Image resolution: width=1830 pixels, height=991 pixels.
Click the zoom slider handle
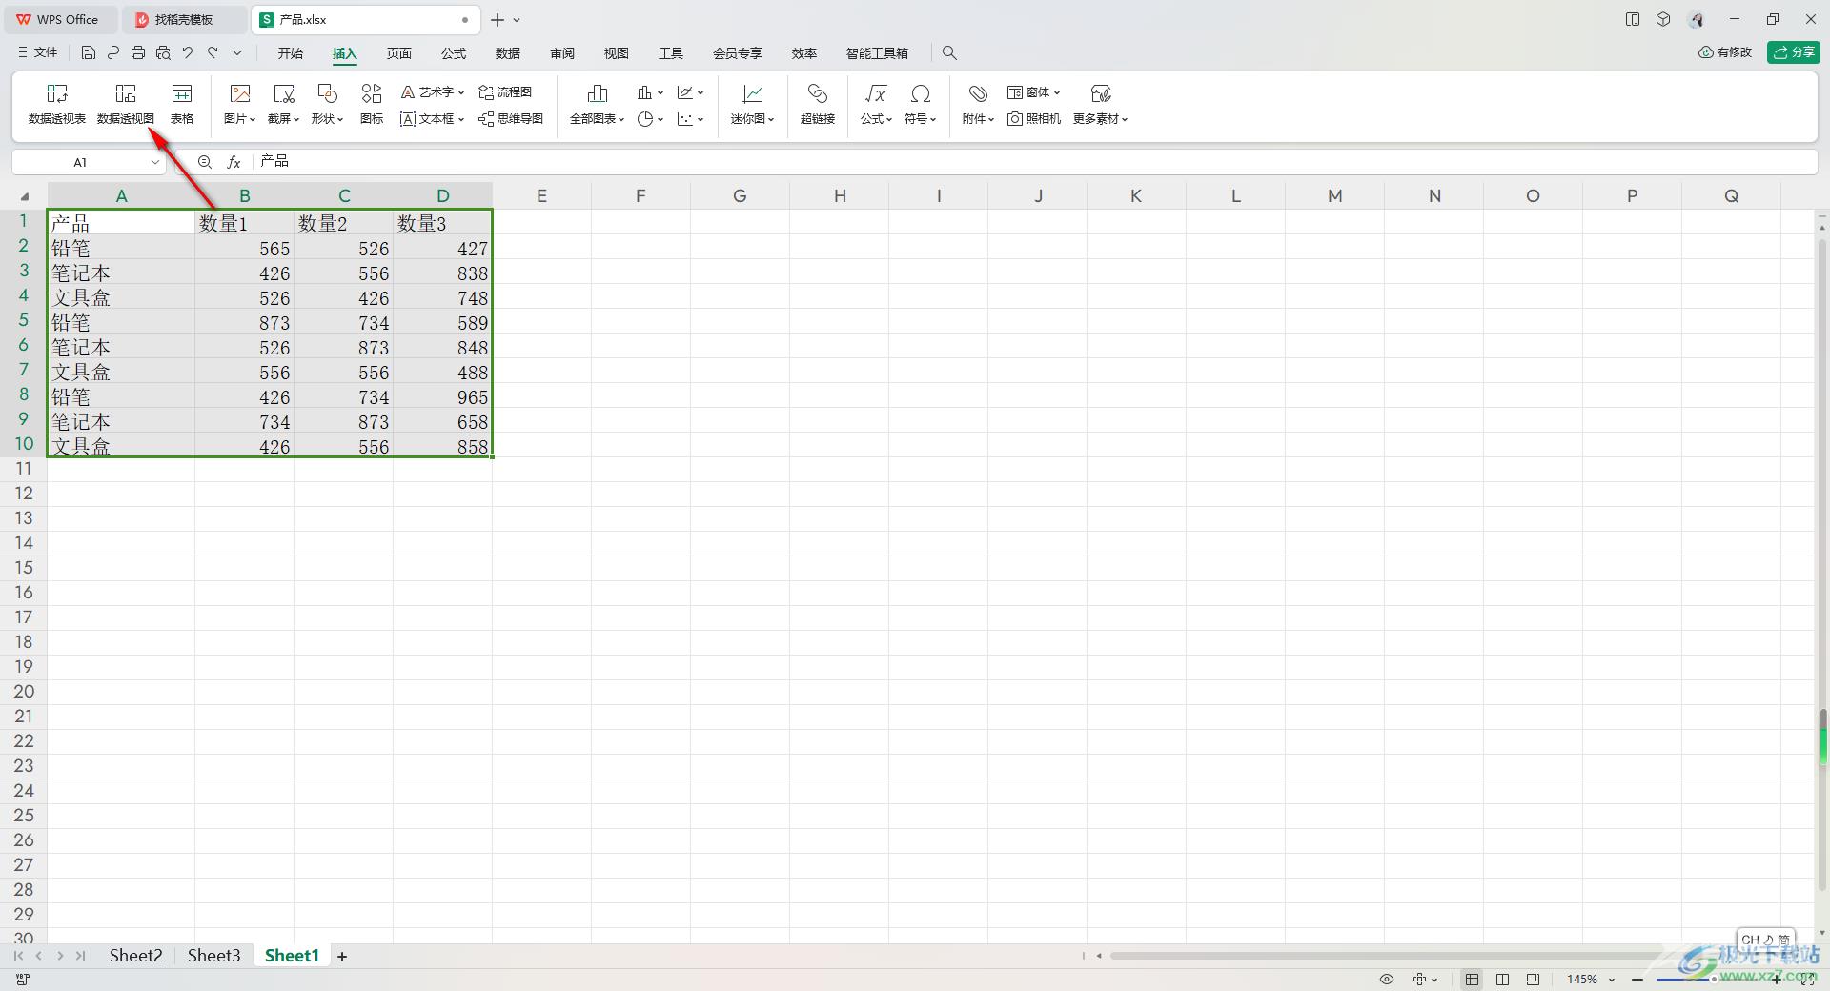coord(1714,980)
